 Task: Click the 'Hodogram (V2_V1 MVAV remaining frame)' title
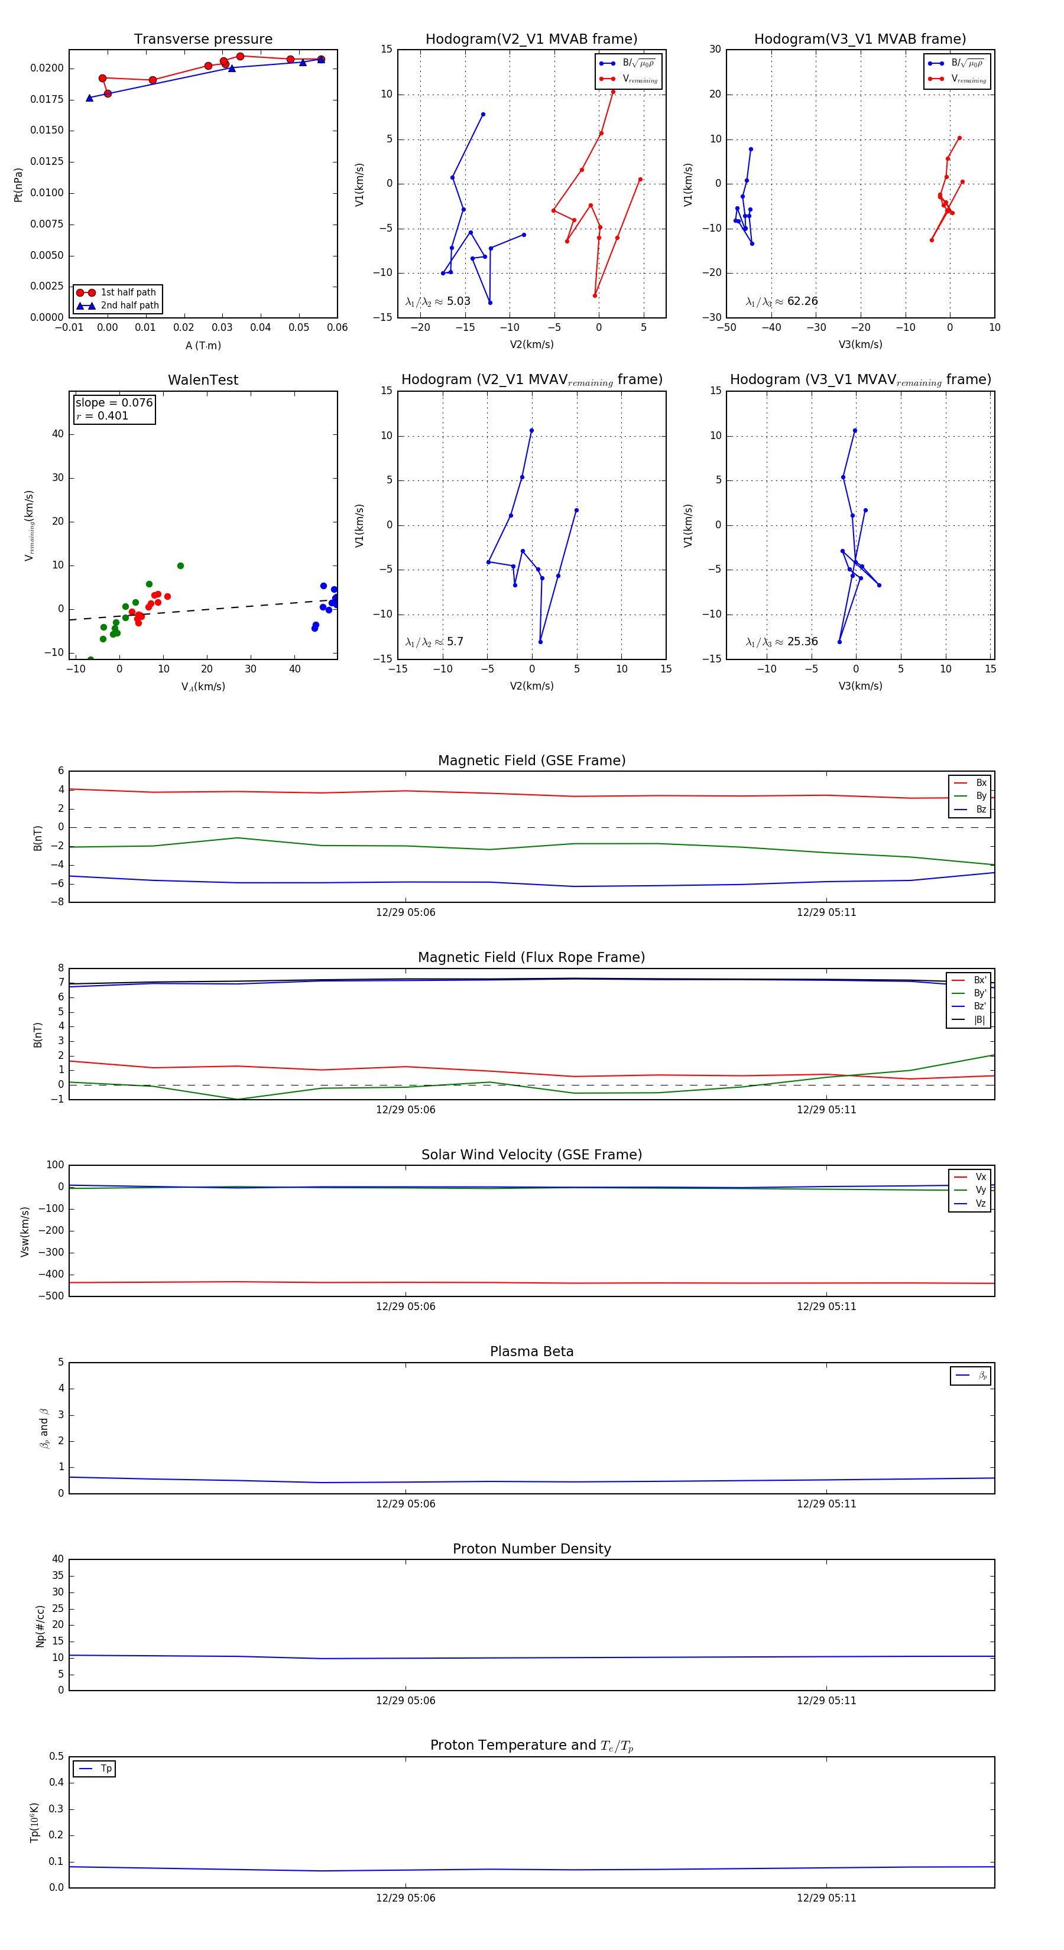pyautogui.click(x=531, y=380)
